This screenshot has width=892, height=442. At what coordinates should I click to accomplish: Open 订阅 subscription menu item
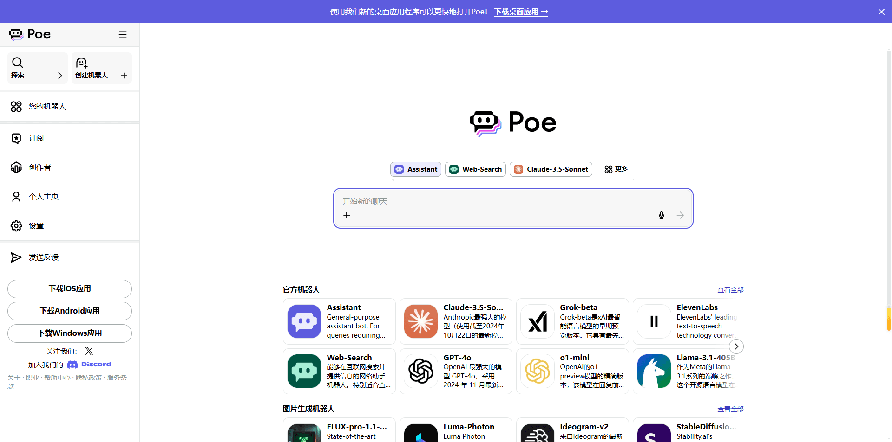pyautogui.click(x=70, y=138)
